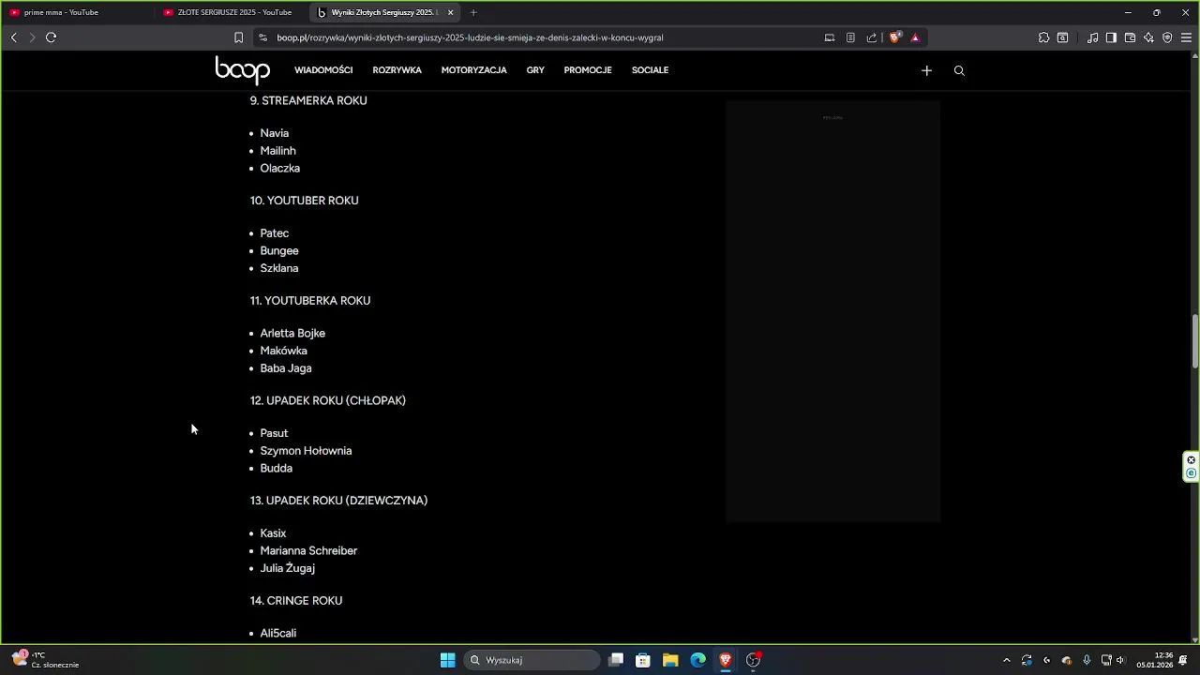
Task: Click the bookmark icon beside the address bar
Action: 238,37
